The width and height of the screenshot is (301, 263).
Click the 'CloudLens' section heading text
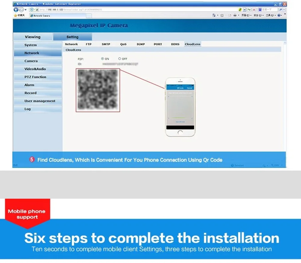point(73,50)
